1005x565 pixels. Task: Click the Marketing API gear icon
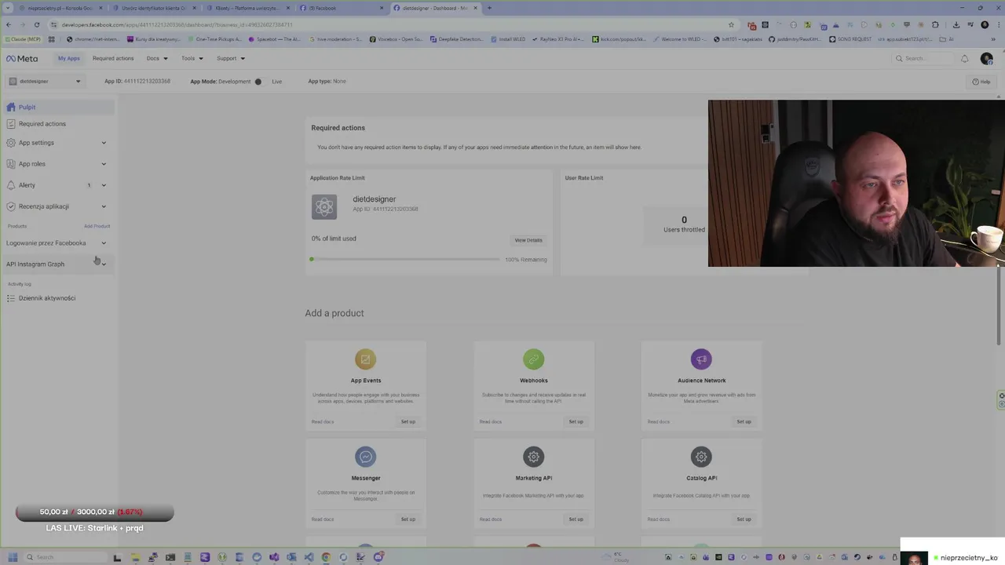click(x=533, y=457)
